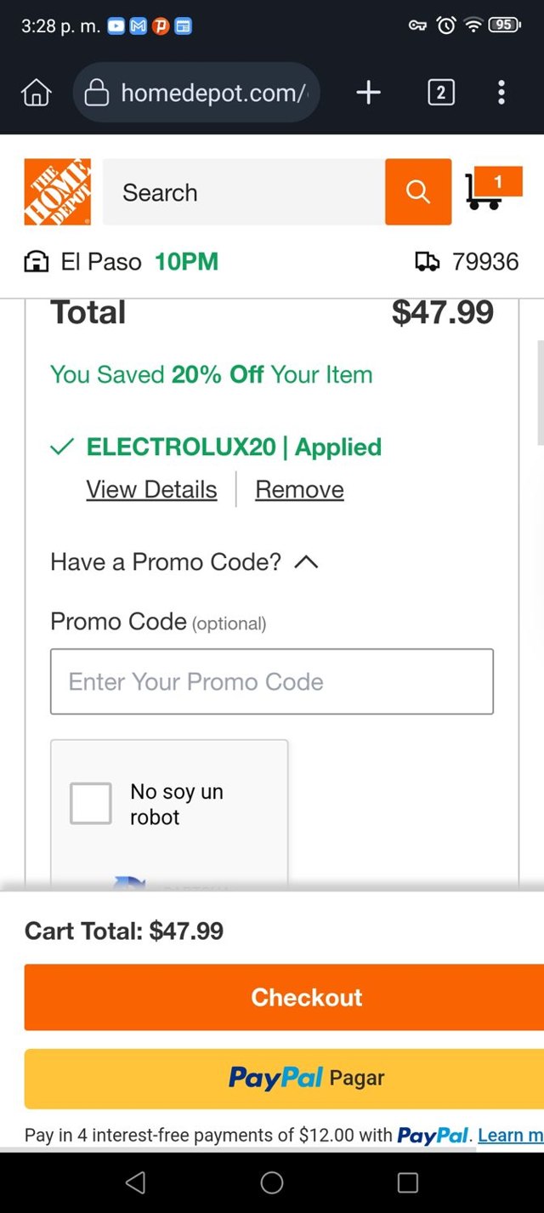The image size is (544, 1213).
Task: Click the View Details link
Action: coord(151,490)
